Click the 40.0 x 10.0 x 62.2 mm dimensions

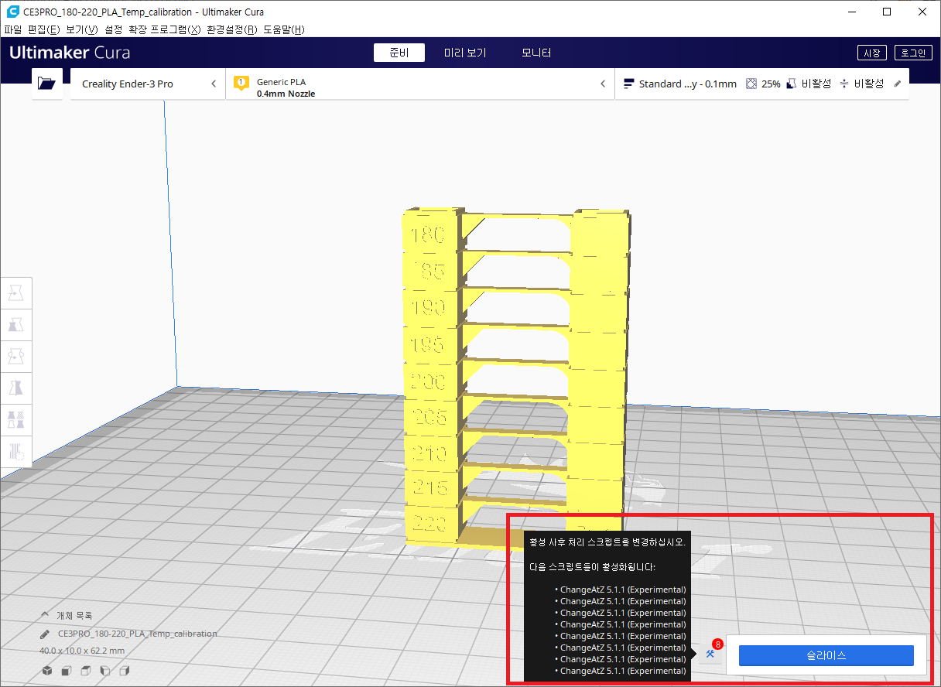click(82, 651)
